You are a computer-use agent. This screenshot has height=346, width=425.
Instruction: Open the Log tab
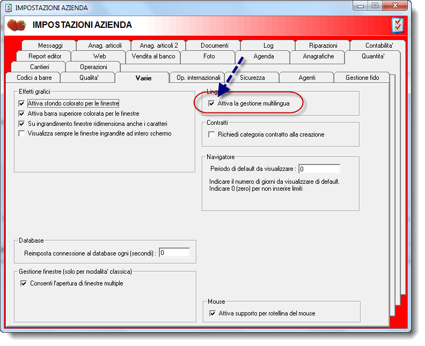[268, 46]
